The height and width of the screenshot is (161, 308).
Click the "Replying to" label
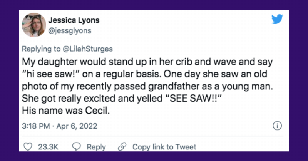tap(40, 49)
